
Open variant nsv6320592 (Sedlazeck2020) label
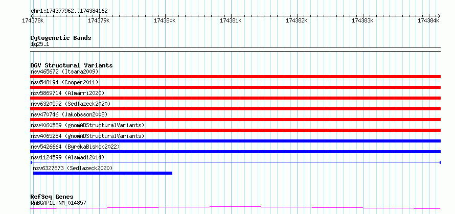[71, 104]
